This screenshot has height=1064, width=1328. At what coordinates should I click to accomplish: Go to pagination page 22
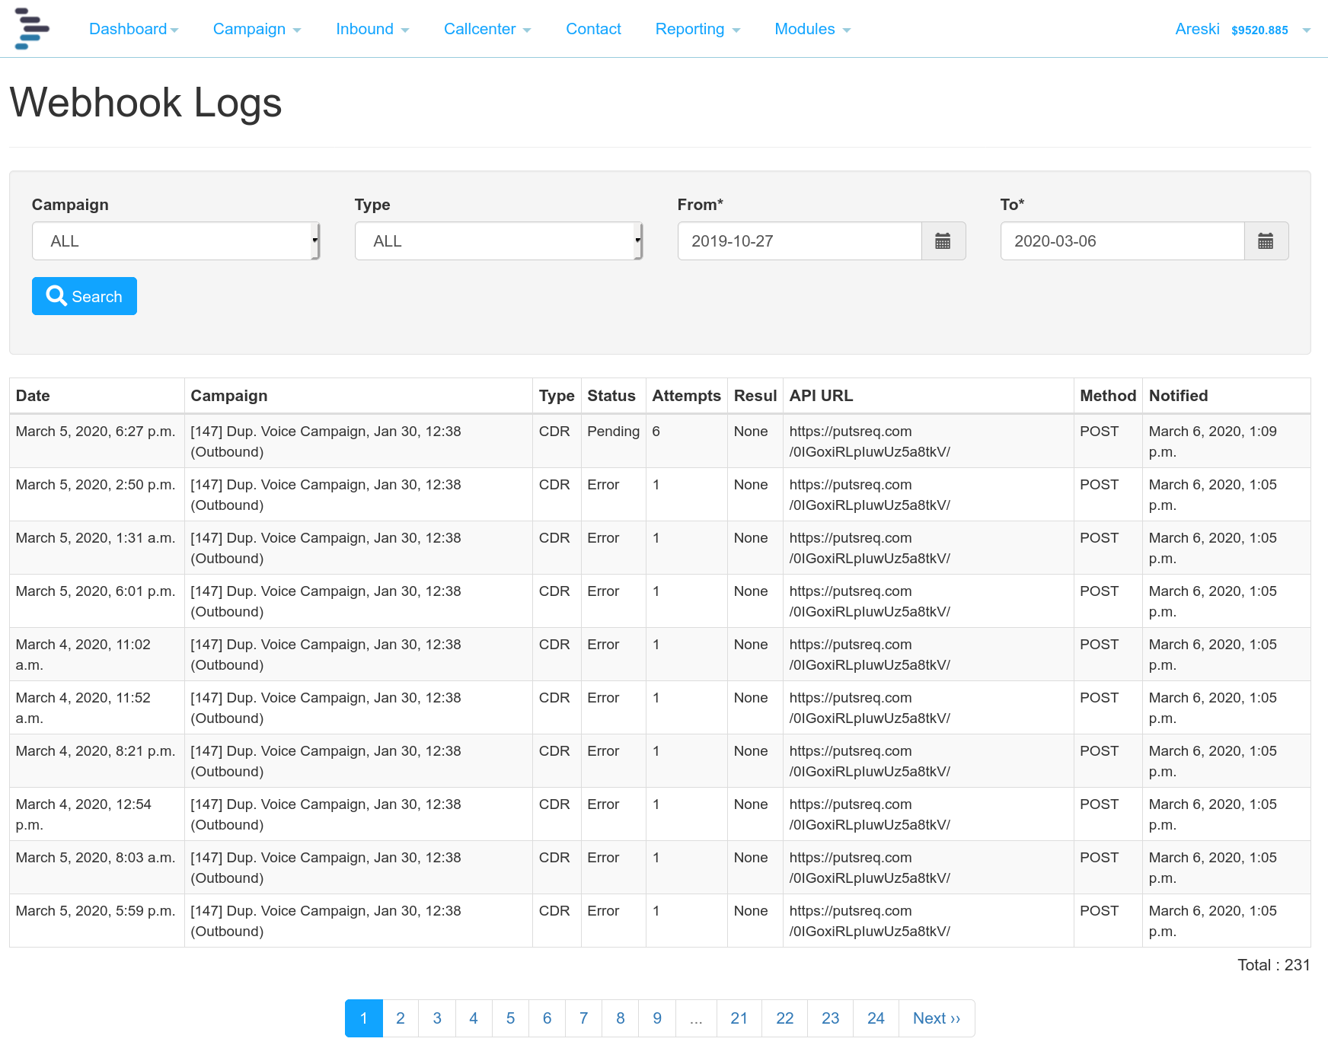coord(785,1018)
